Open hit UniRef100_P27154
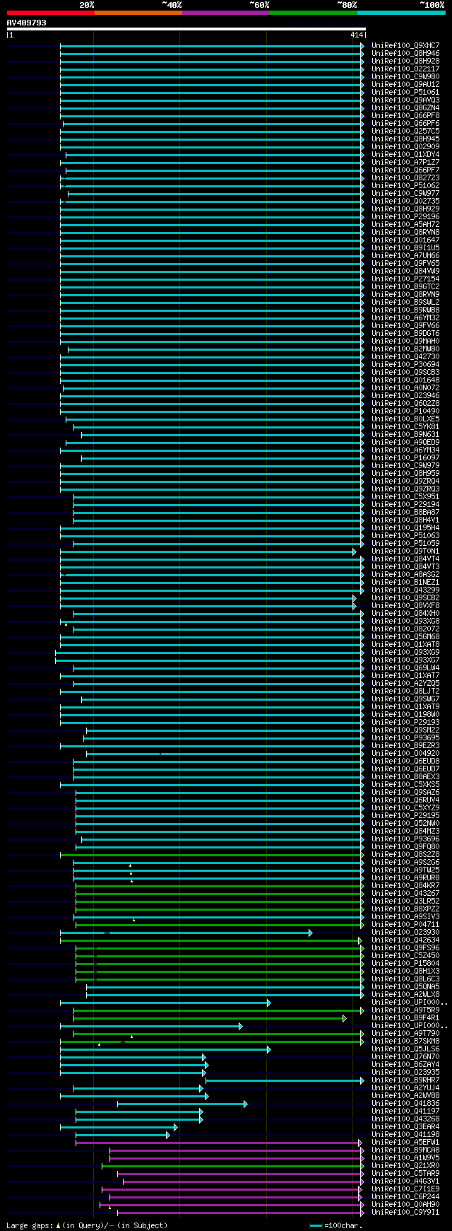Screen dimensions: 452x1231 (x=405, y=279)
